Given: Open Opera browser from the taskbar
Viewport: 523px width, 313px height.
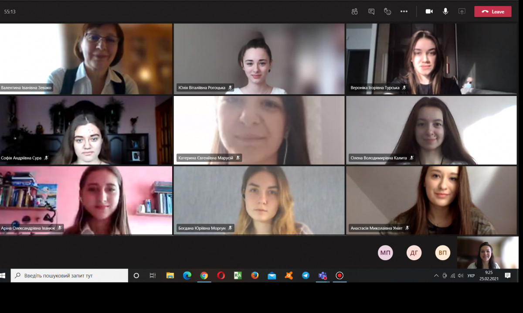Looking at the screenshot, I should click(221, 276).
